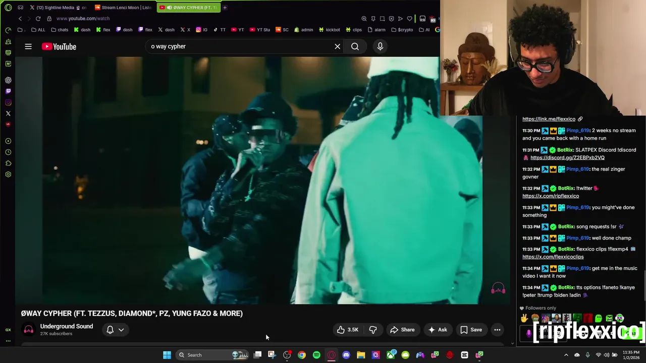Open Twitch in Opera sidebar
The height and width of the screenshot is (363, 646).
pyautogui.click(x=8, y=91)
